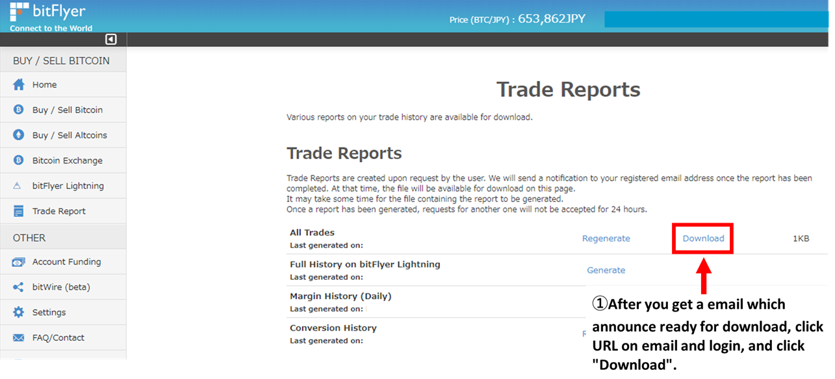The image size is (835, 379).
Task: Click the Home house icon
Action: (x=19, y=84)
